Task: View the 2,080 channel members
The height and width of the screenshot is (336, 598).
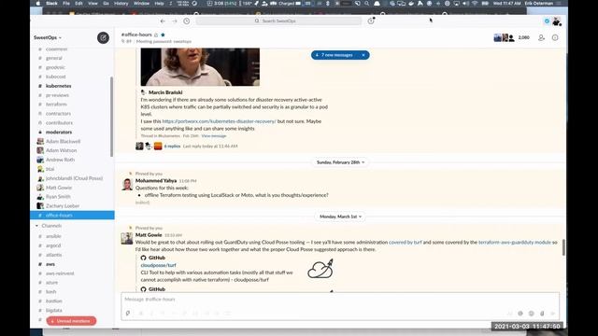Action: tap(511, 37)
